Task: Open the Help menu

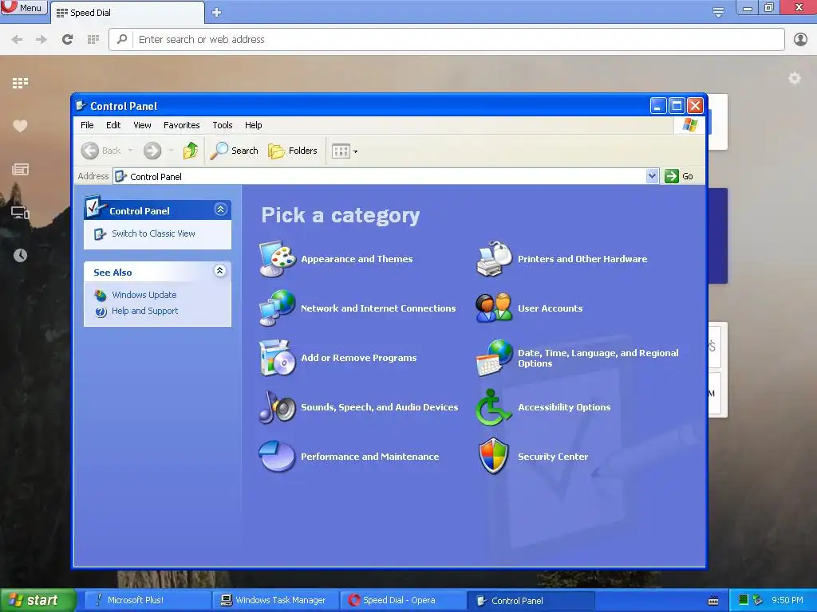Action: click(253, 125)
